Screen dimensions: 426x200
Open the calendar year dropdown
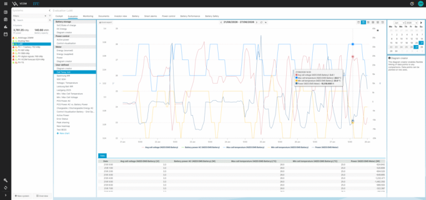(x=412, y=23)
